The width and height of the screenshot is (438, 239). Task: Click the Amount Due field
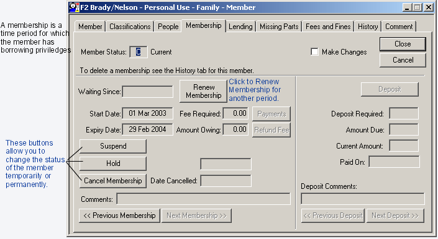[404, 129]
